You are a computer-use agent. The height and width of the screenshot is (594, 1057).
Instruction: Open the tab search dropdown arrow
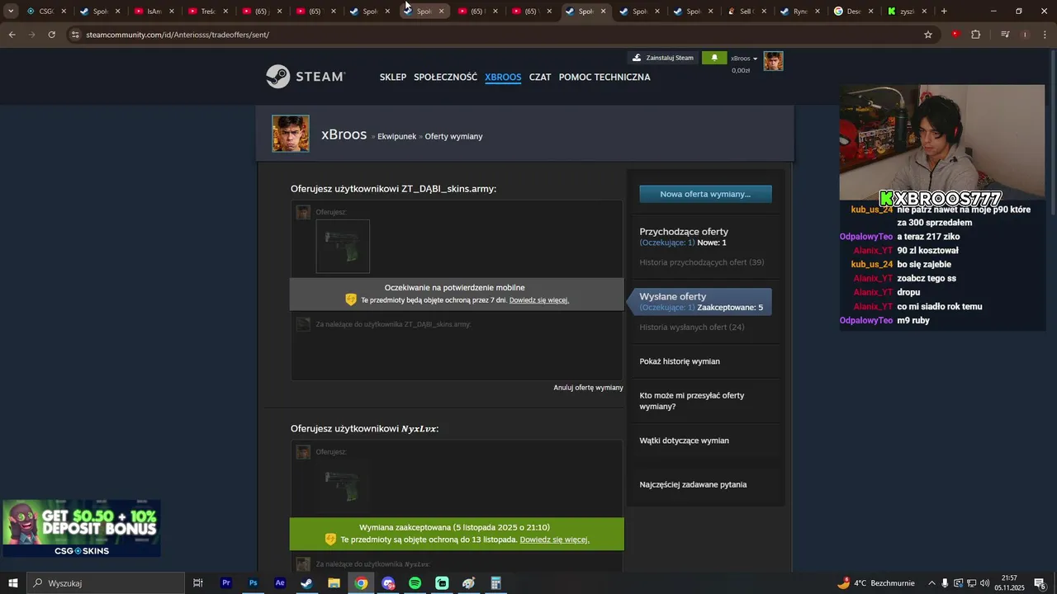[x=11, y=12]
